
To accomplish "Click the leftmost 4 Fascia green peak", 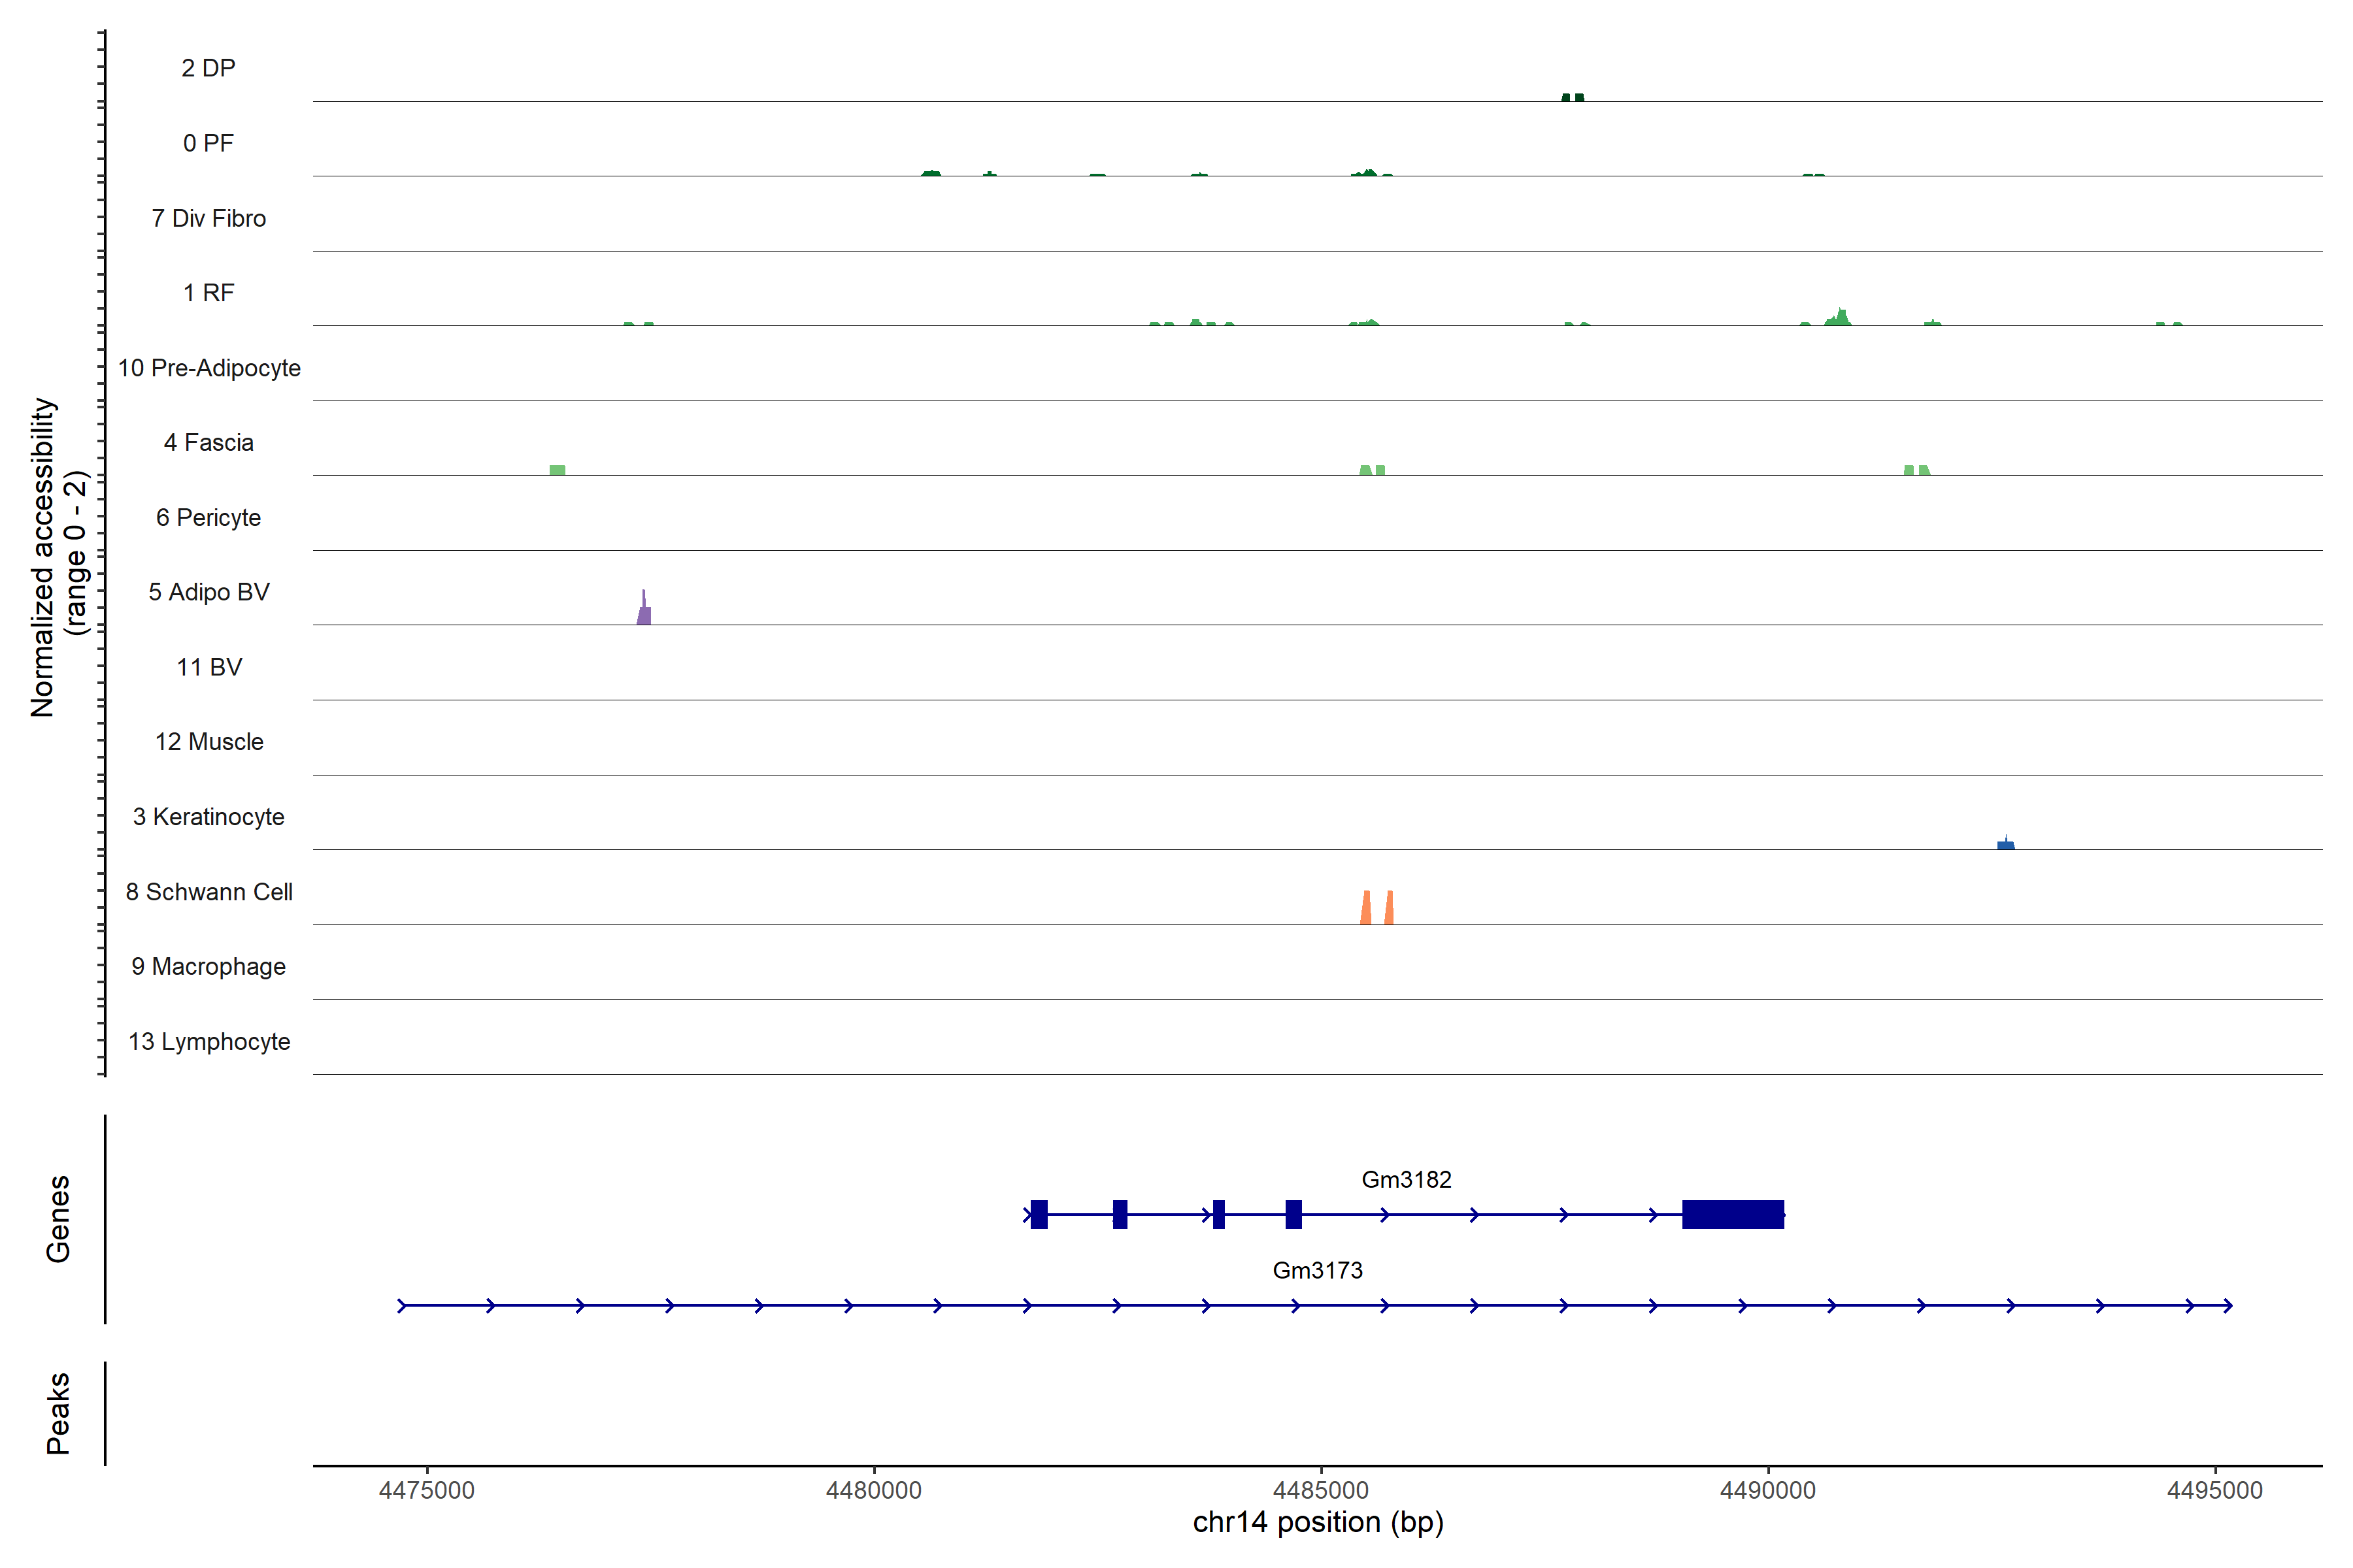I will 558,470.
